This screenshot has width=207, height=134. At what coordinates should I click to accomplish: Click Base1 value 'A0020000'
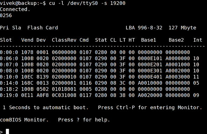pos(150,95)
